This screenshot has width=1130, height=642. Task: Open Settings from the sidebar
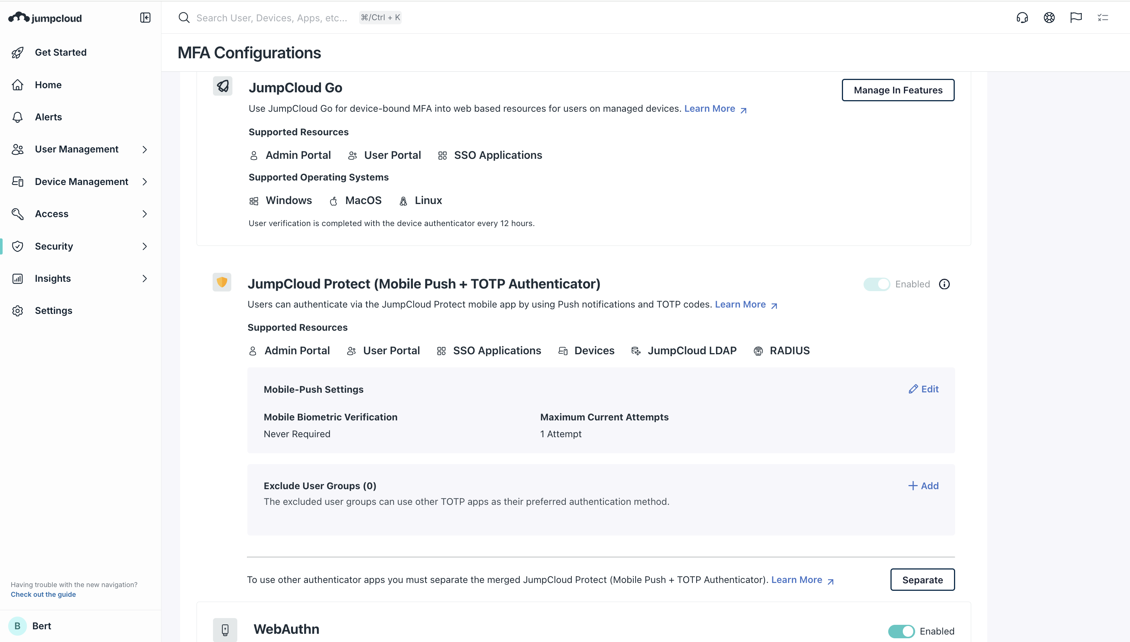click(53, 311)
